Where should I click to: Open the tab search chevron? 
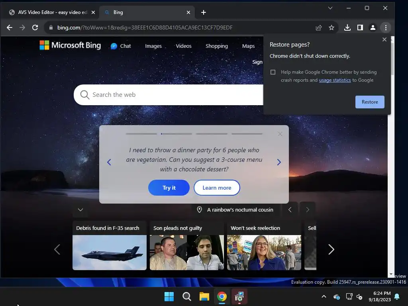(x=330, y=8)
